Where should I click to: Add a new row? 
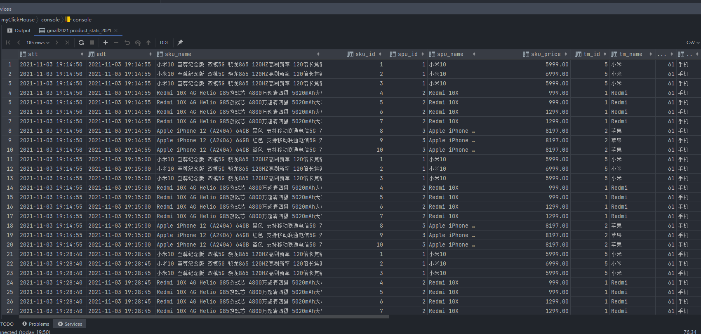[x=106, y=42]
